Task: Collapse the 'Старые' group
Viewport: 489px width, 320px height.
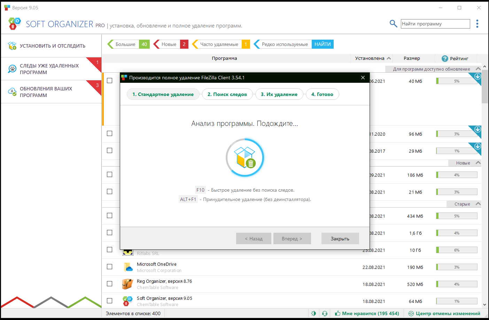Action: [478, 204]
